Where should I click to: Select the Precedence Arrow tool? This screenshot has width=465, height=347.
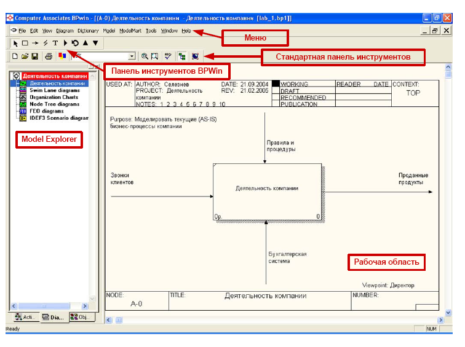pyautogui.click(x=35, y=43)
